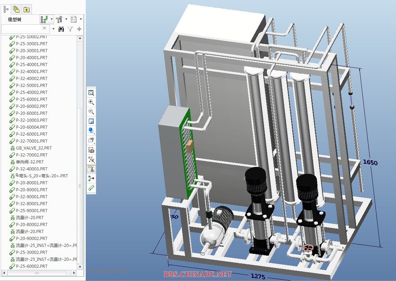Select 单向阀-32.PRT in the tree
This screenshot has height=281, width=396.
coord(30,162)
